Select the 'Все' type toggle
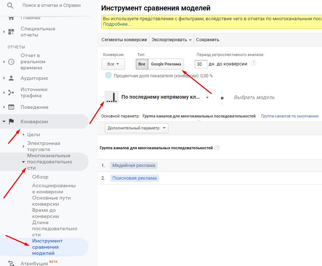This screenshot has width=322, height=266. point(142,64)
